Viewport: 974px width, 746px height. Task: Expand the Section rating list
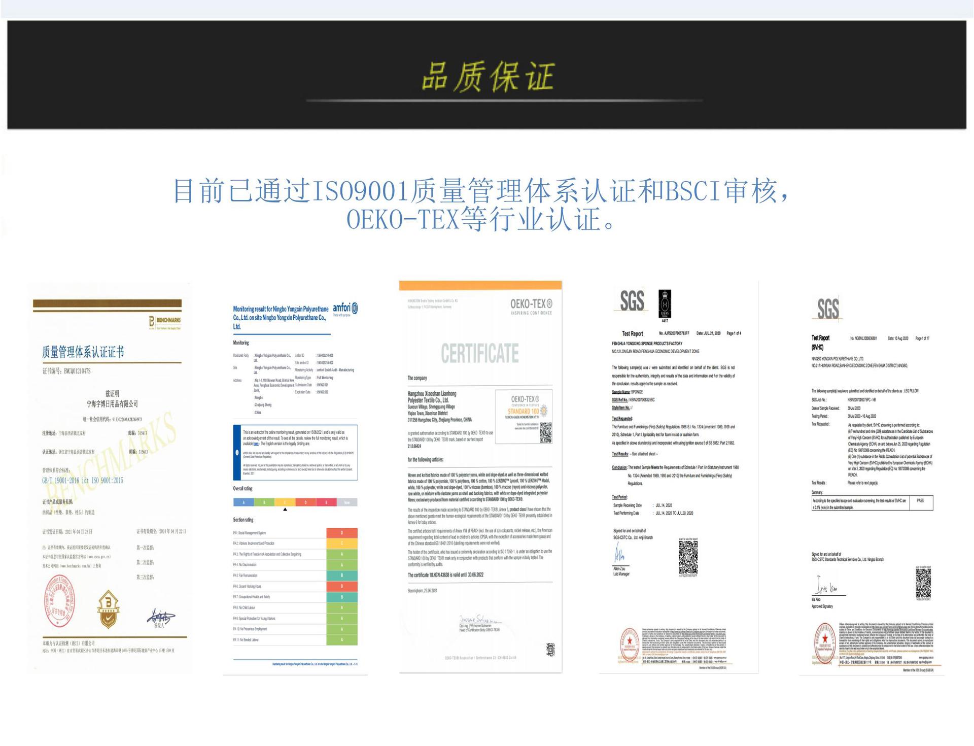tap(242, 520)
